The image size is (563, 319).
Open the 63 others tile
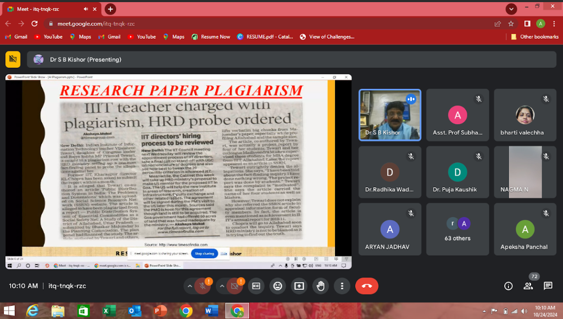pyautogui.click(x=458, y=230)
